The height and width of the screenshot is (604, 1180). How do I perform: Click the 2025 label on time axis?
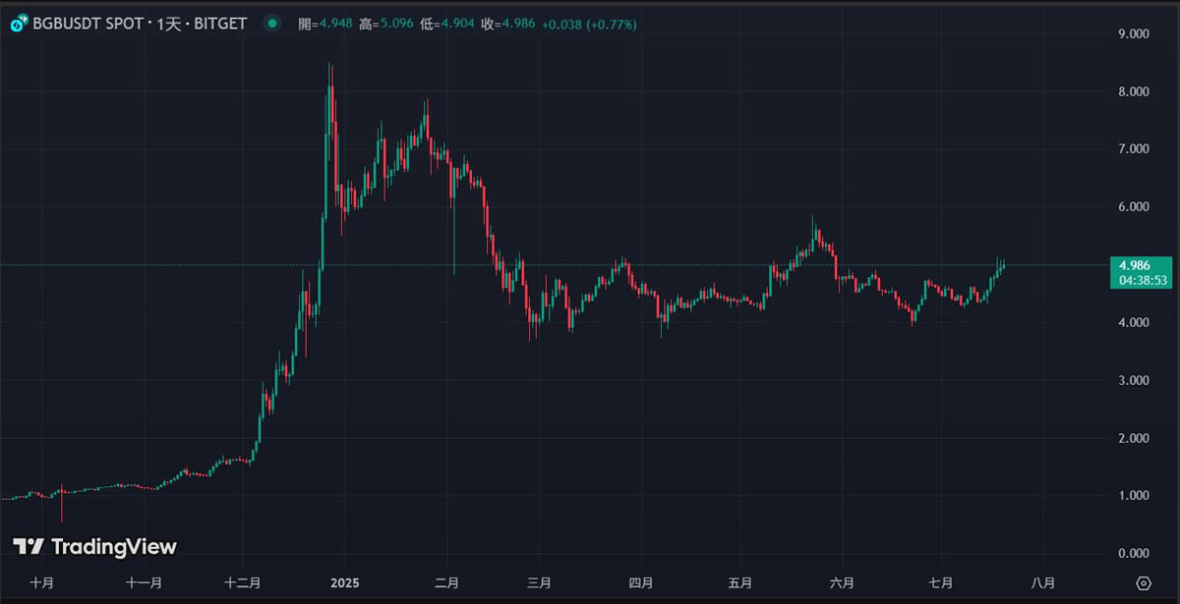click(345, 583)
